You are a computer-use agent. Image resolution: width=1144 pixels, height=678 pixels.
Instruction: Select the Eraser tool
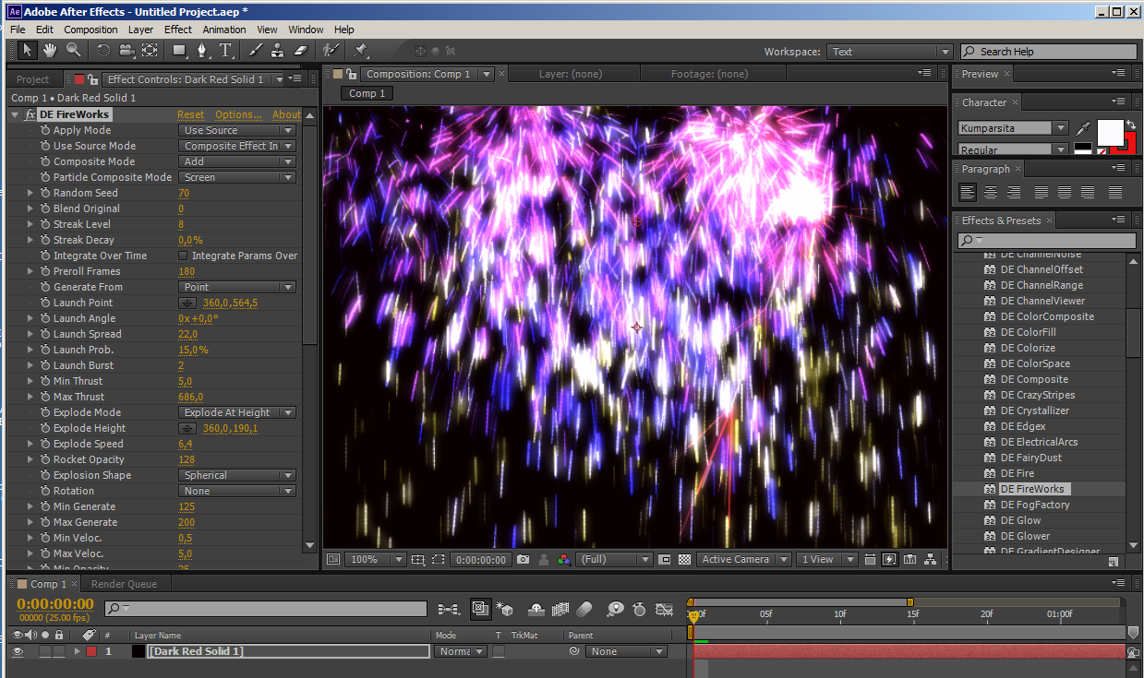tap(300, 51)
